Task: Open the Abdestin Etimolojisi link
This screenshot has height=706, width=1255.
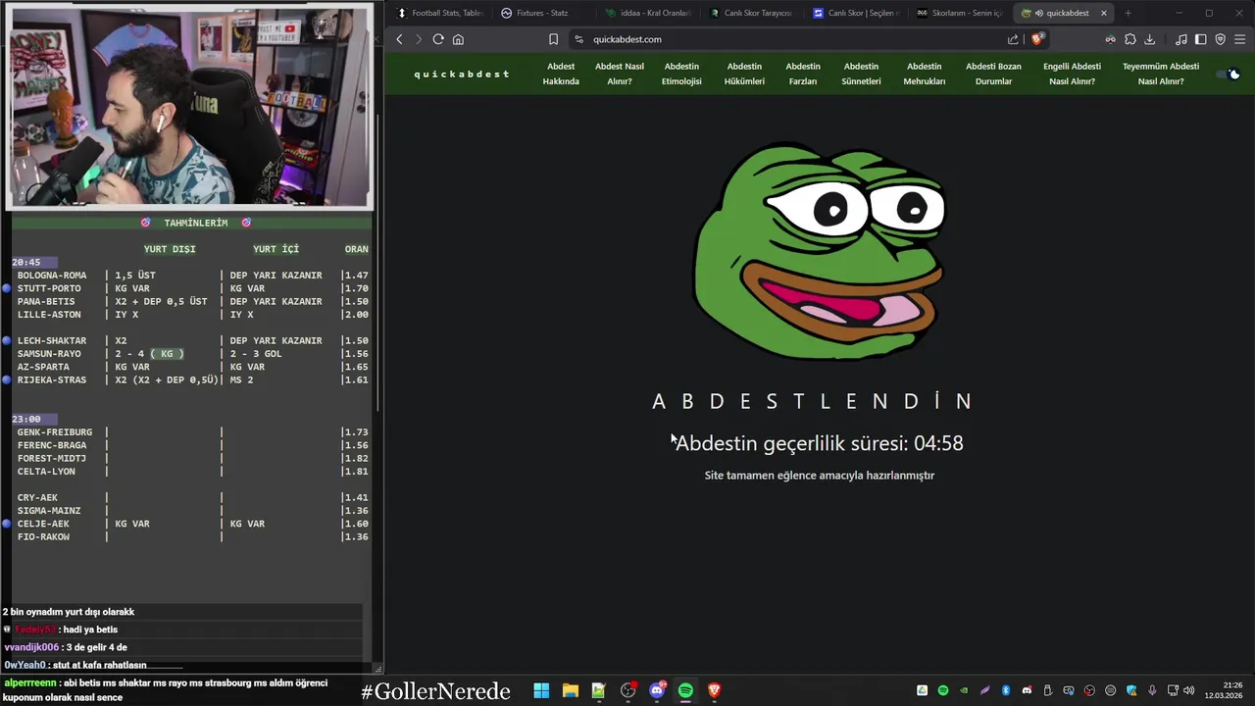Action: 681,74
